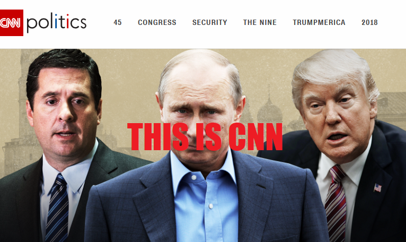Visit the TRUMPMERICA section
This screenshot has width=406, height=242.
click(319, 23)
